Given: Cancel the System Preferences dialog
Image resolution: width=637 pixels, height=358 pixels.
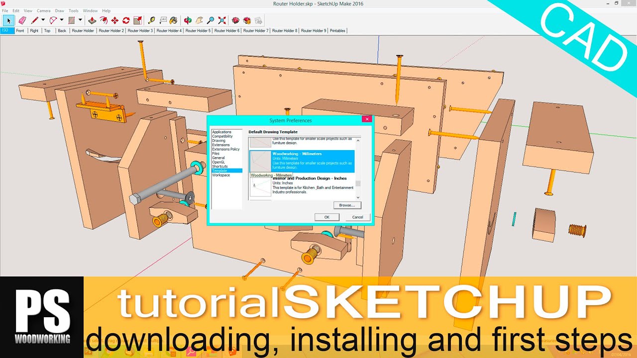Looking at the screenshot, I should (358, 217).
